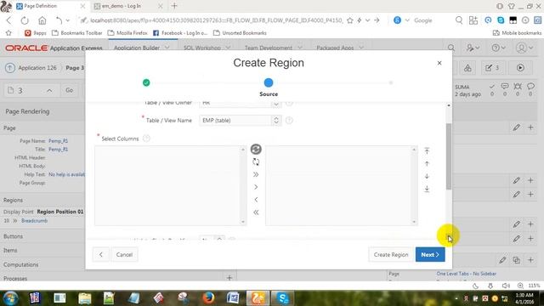Viewport: 544px width, 306px height.
Task: Select the Source wizard step marker
Action: [x=269, y=82]
